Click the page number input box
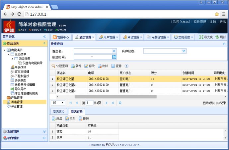 [89, 103]
